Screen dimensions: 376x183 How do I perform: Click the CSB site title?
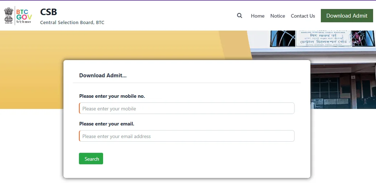click(48, 12)
